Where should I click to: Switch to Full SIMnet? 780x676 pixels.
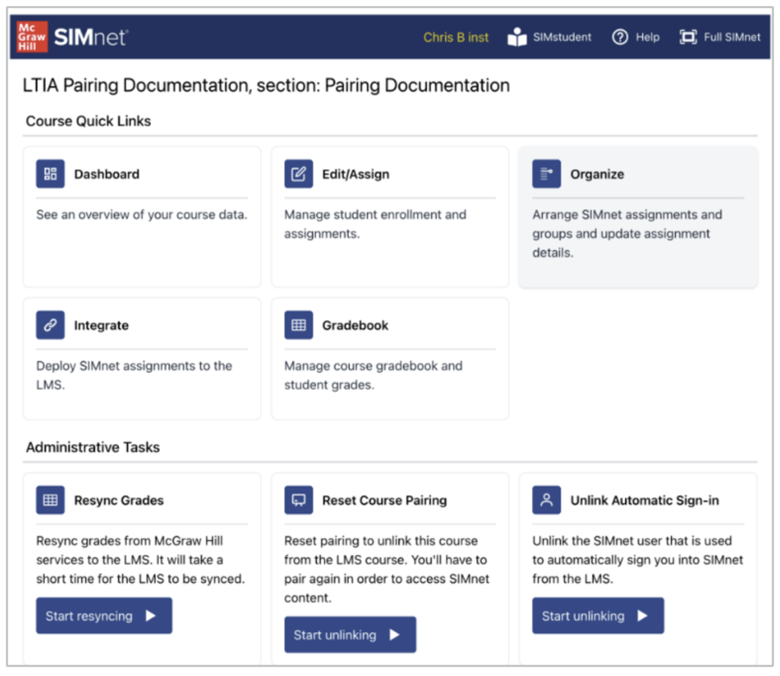(720, 37)
